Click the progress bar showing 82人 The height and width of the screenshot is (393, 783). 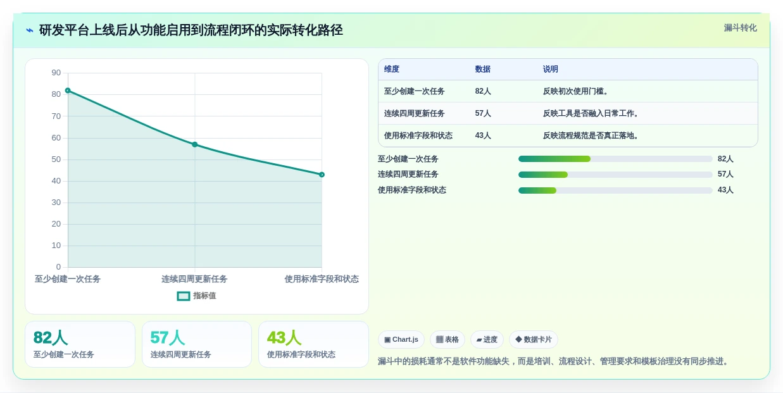click(615, 159)
